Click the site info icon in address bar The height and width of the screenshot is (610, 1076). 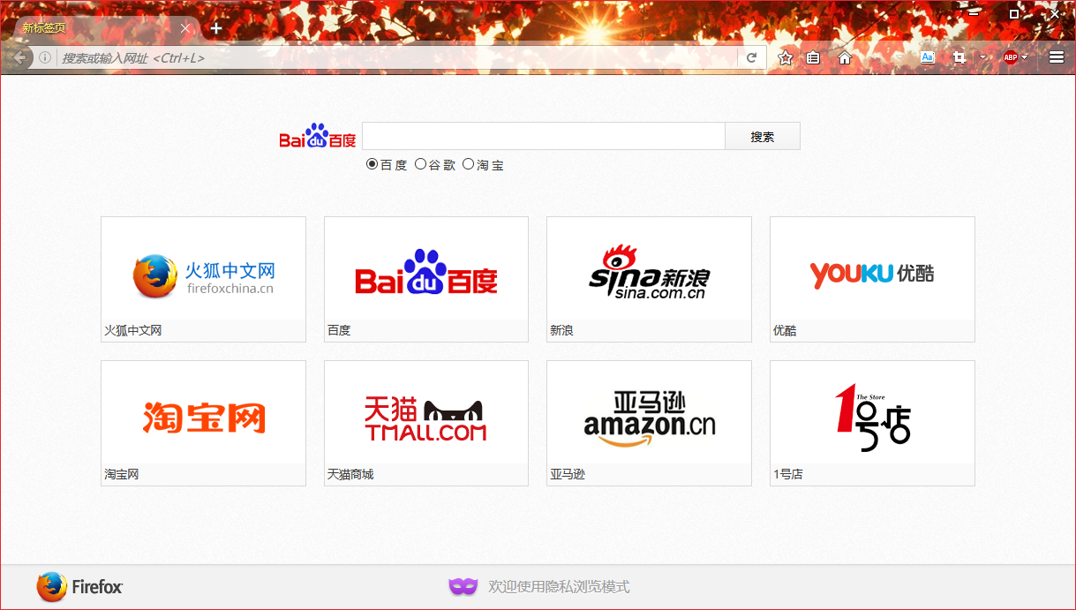click(45, 58)
